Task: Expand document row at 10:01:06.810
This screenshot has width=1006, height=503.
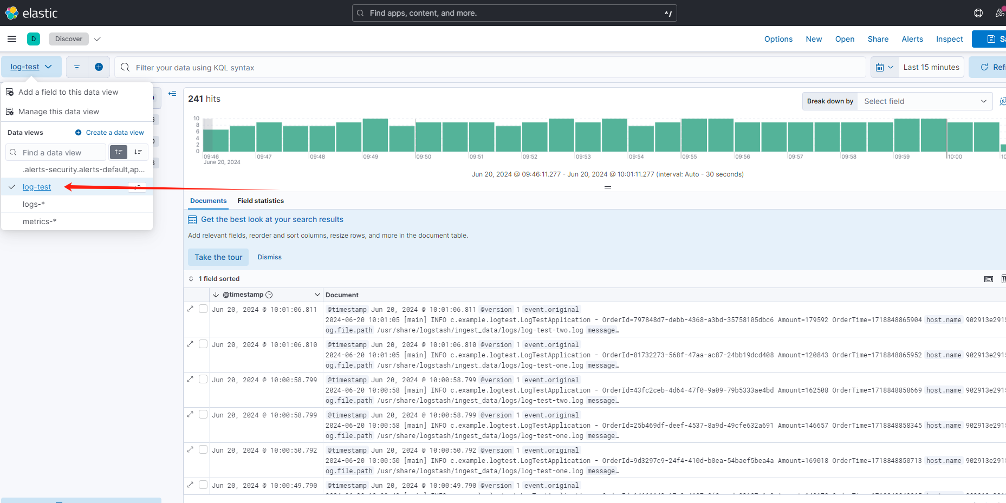Action: (190, 344)
